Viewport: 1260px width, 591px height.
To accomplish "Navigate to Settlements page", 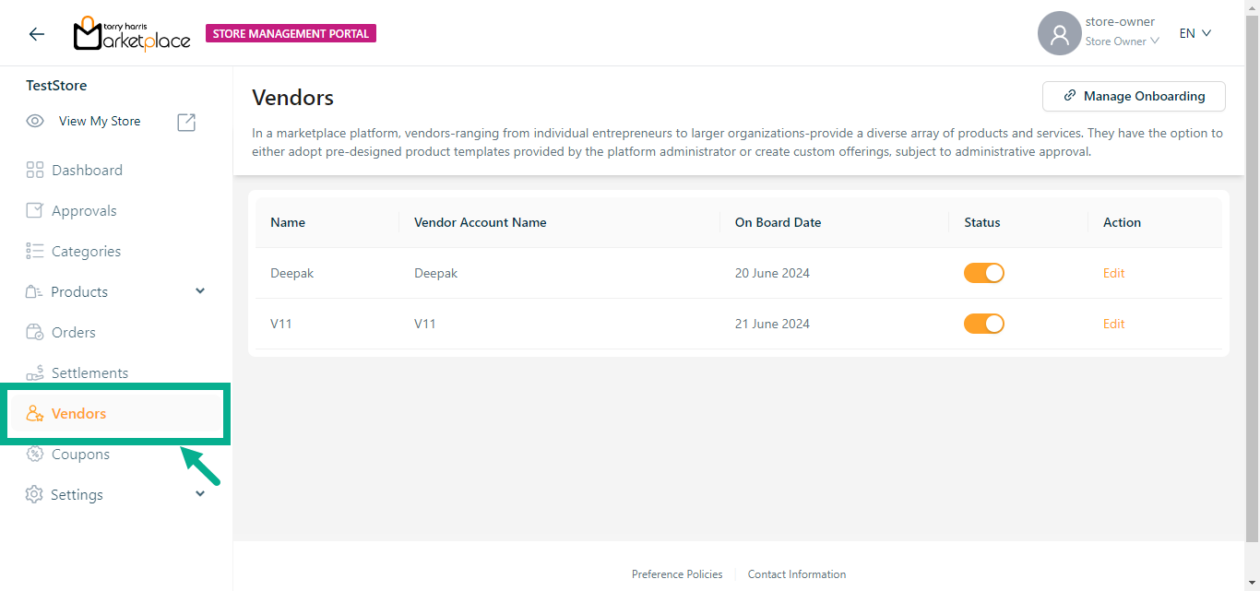I will click(x=89, y=372).
